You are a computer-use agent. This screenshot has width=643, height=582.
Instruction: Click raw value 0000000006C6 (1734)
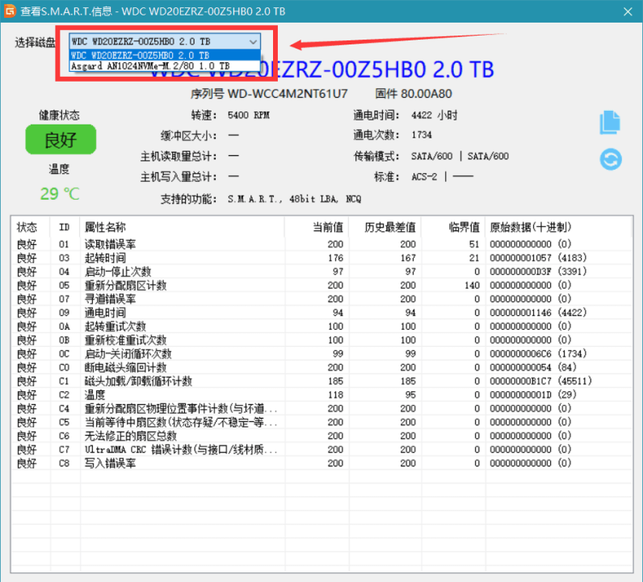[x=538, y=353]
